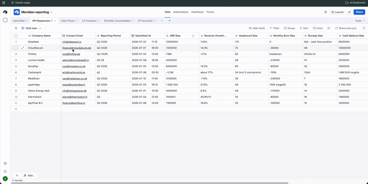Open notifications bell icon
368x184 pixels.
coord(5,171)
